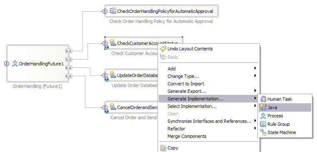The height and width of the screenshot is (152, 317).
Task: Click the 'OrderHandling (Future1)' caption
Action: coord(37,86)
